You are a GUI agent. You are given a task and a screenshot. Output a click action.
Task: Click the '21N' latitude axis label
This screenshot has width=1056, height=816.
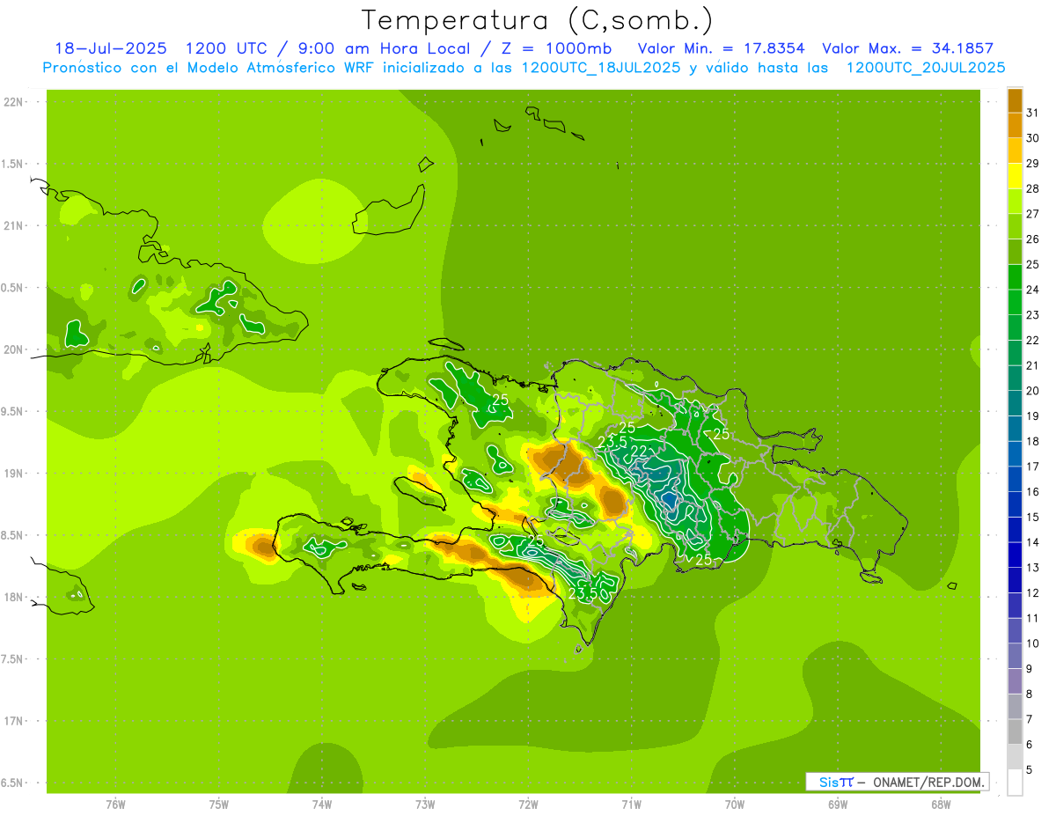point(13,225)
